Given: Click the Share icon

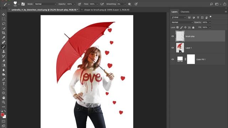Looking at the screenshot, I should (x=225, y=4).
